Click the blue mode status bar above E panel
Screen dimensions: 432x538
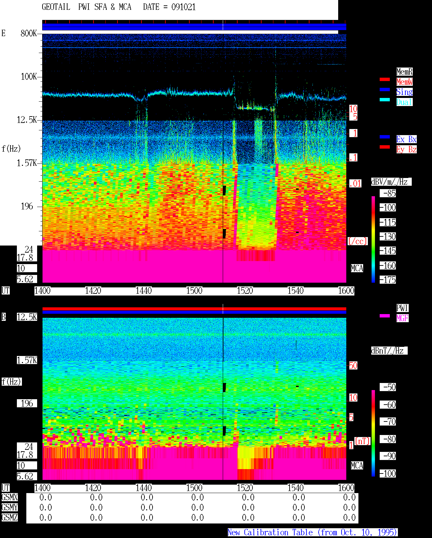click(194, 27)
